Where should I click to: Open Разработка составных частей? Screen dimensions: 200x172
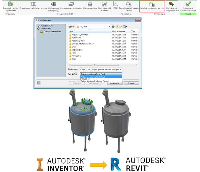129,6
